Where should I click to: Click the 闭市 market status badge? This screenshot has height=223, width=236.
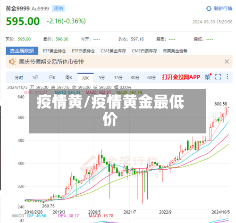tap(58, 8)
